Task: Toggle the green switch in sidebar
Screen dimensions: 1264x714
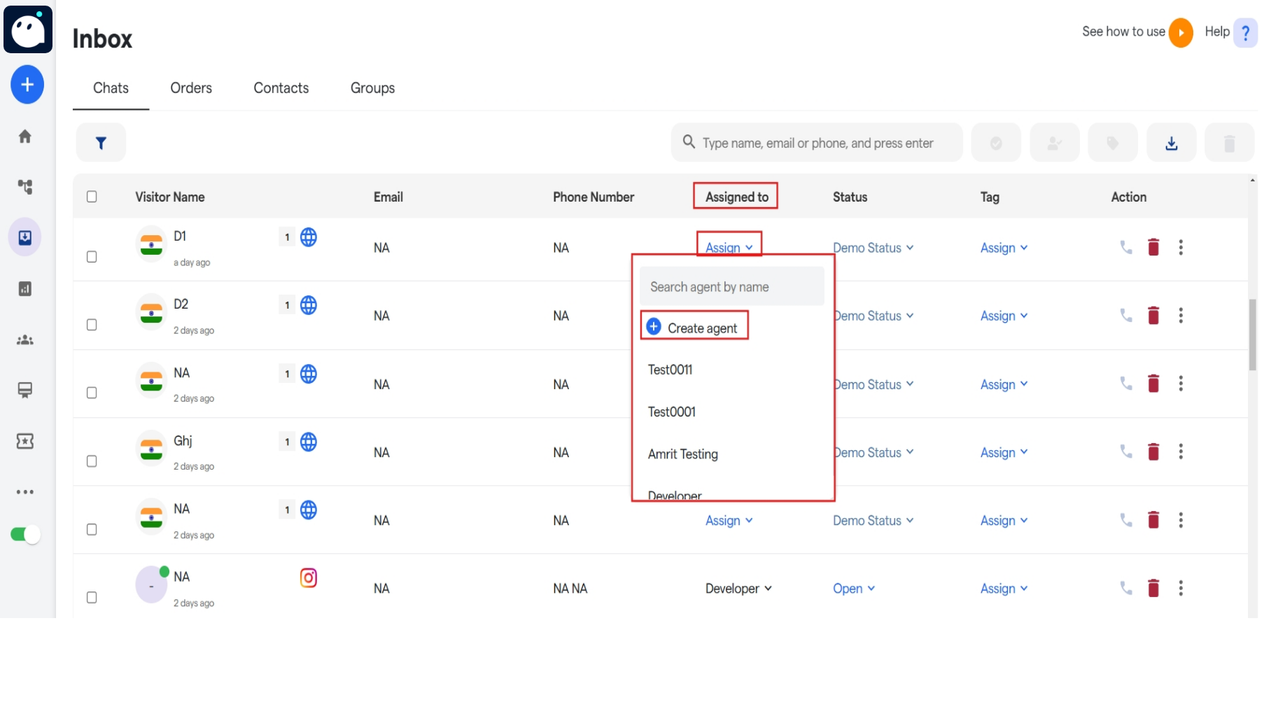Action: (25, 535)
